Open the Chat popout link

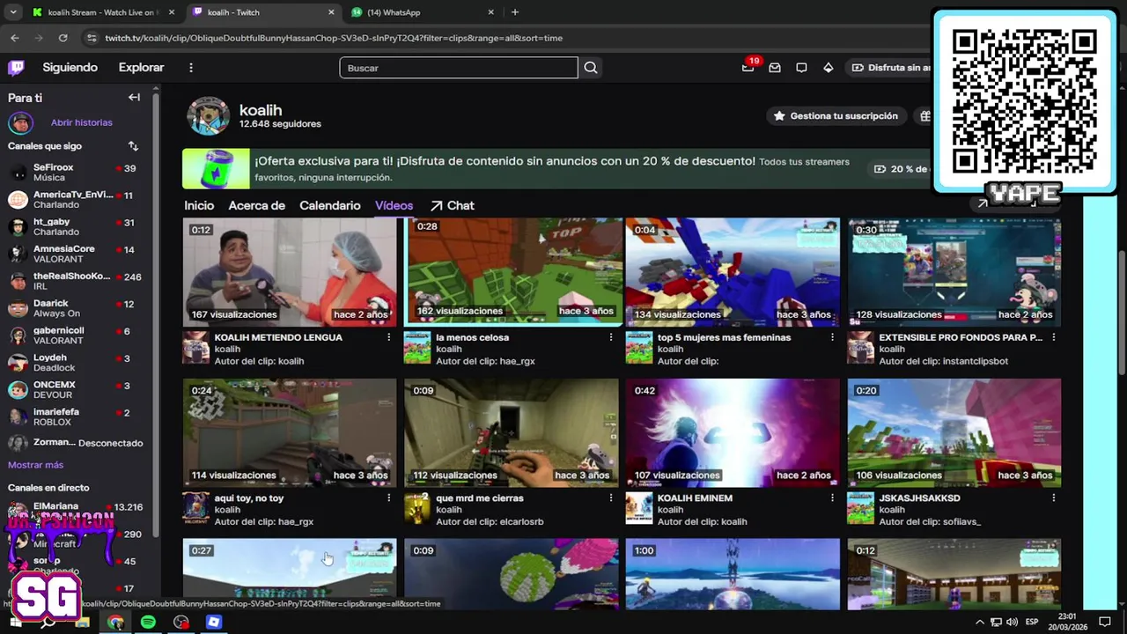453,205
